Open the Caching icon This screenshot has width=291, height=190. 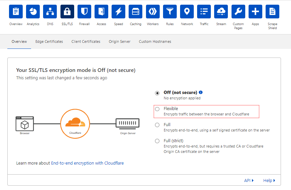coord(136,12)
